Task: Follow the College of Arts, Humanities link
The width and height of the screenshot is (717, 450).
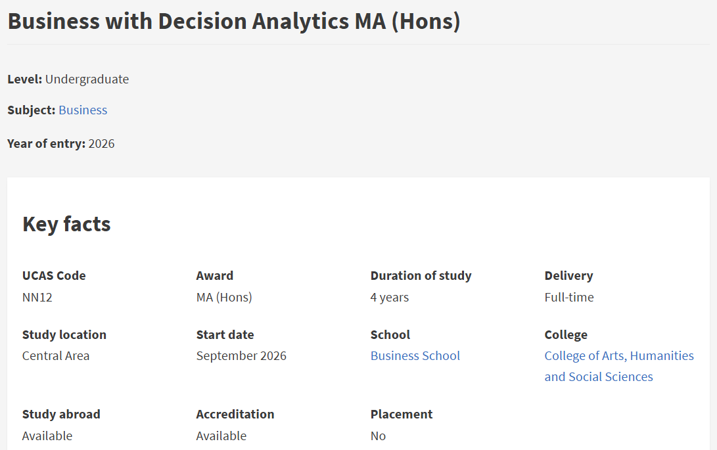Action: tap(618, 356)
